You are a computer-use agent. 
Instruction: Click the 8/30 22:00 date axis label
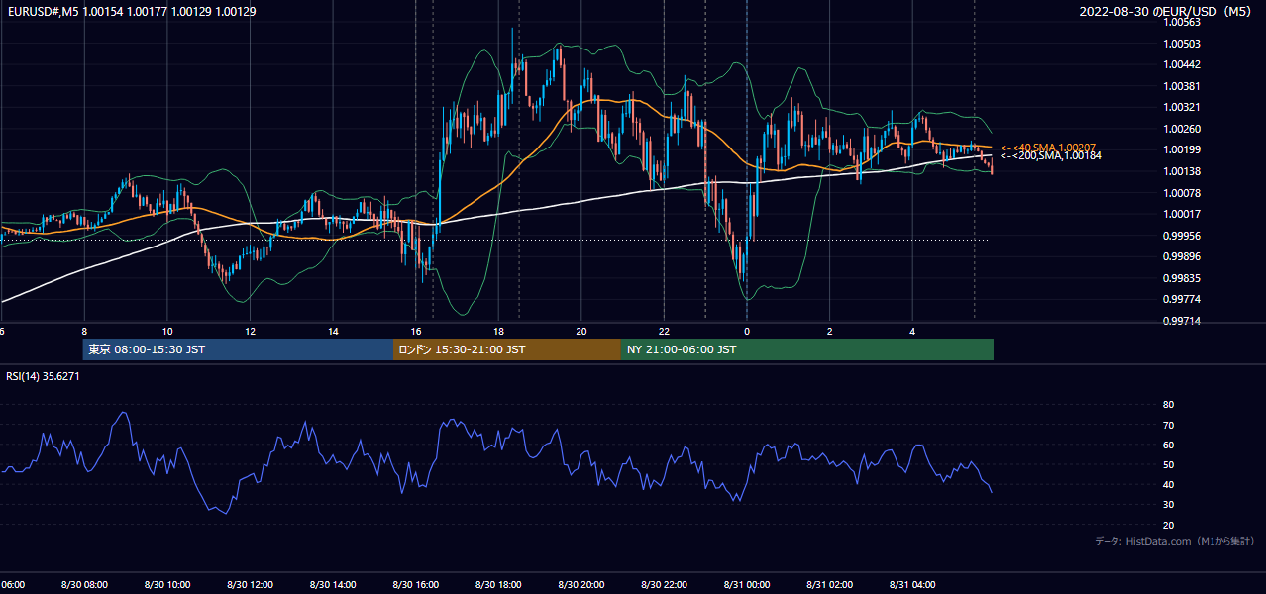pyautogui.click(x=665, y=585)
